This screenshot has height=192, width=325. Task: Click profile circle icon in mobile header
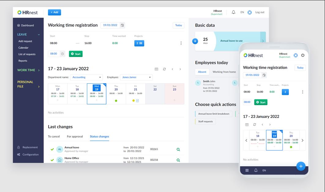pyautogui.click(x=296, y=55)
